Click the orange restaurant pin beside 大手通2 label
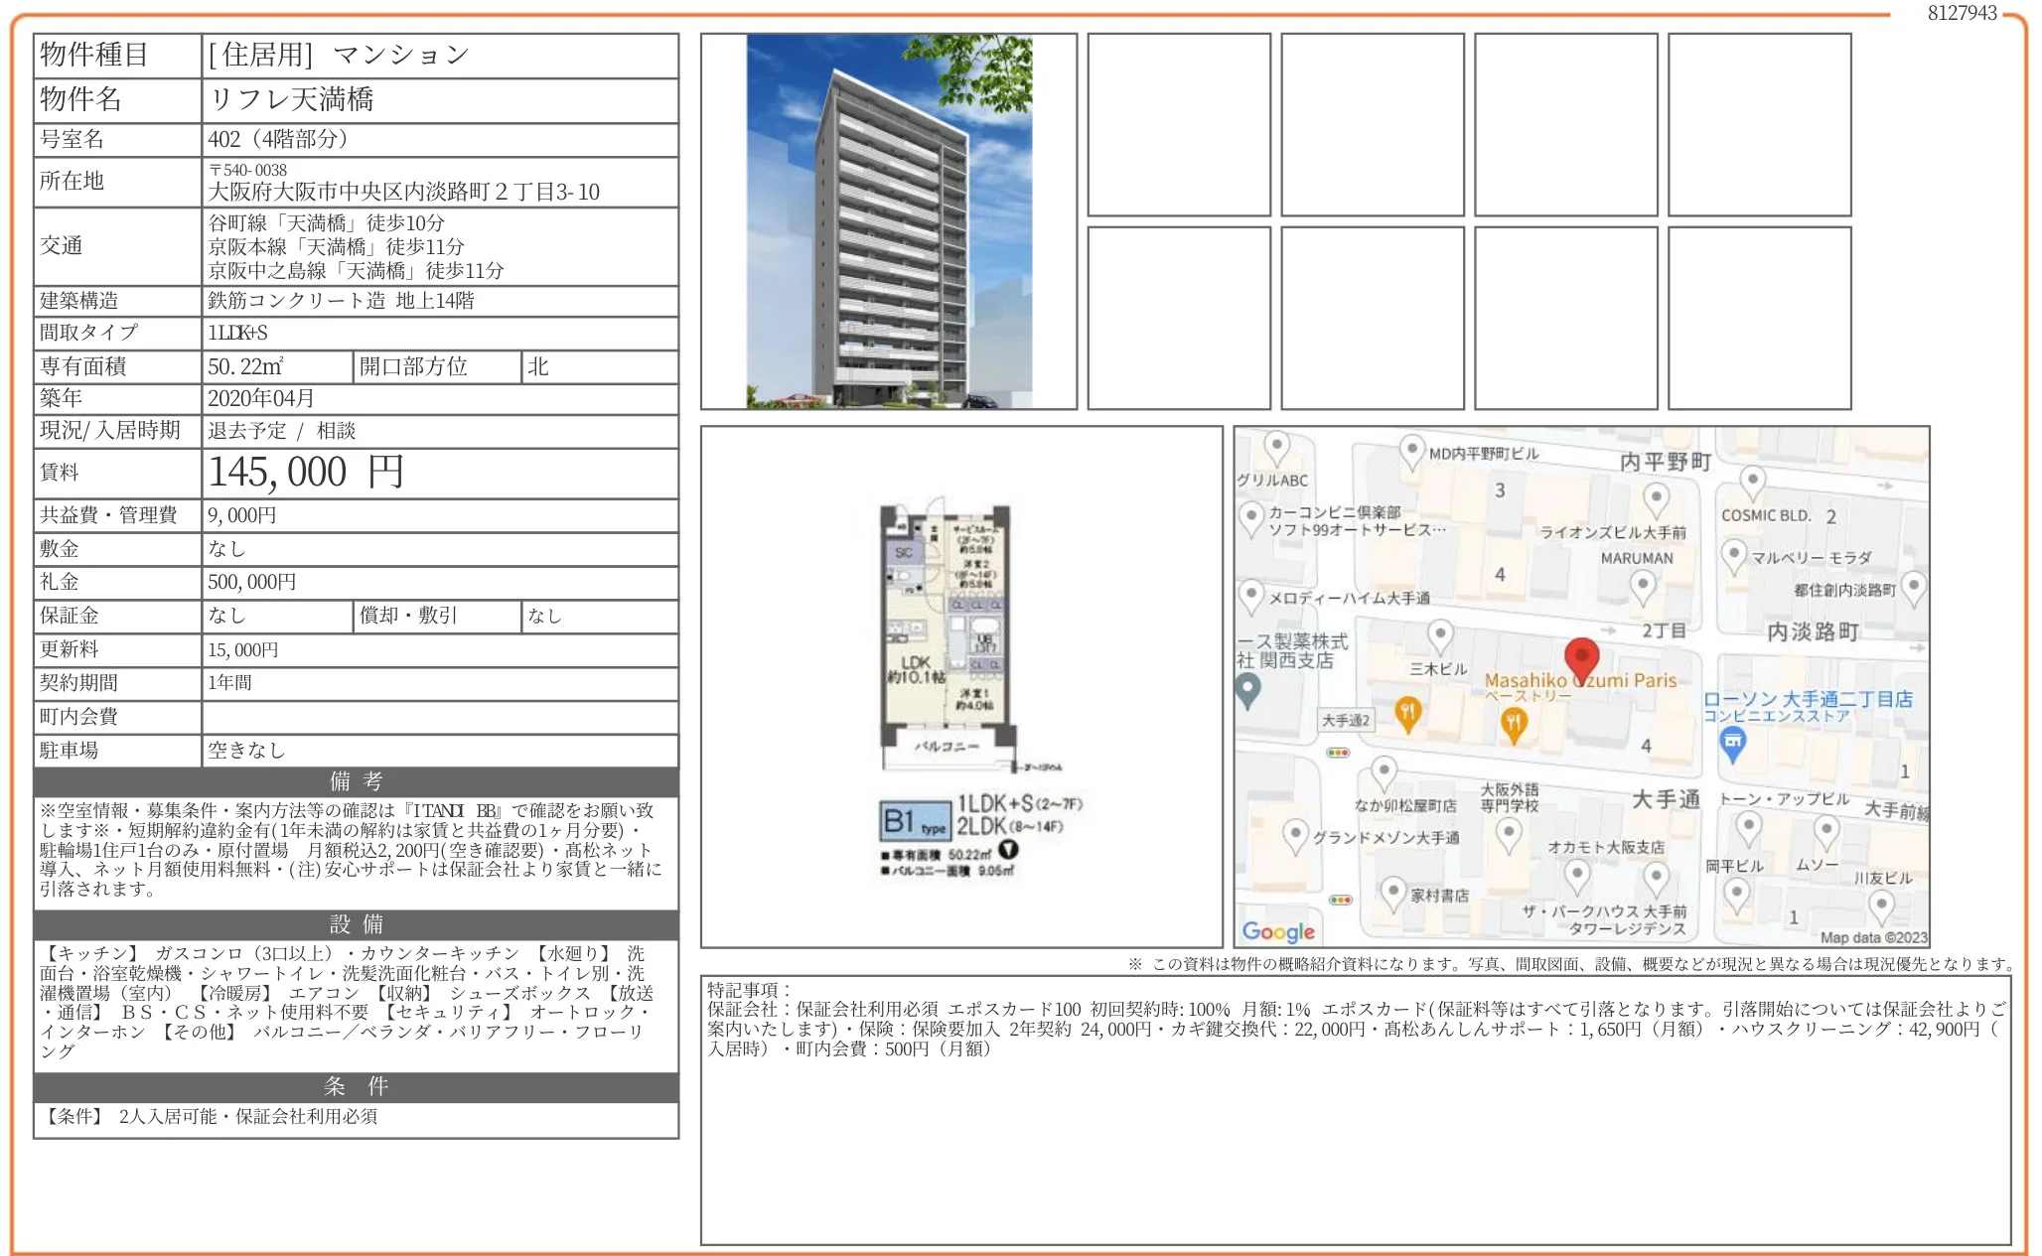Image resolution: width=2042 pixels, height=1256 pixels. [x=1407, y=711]
